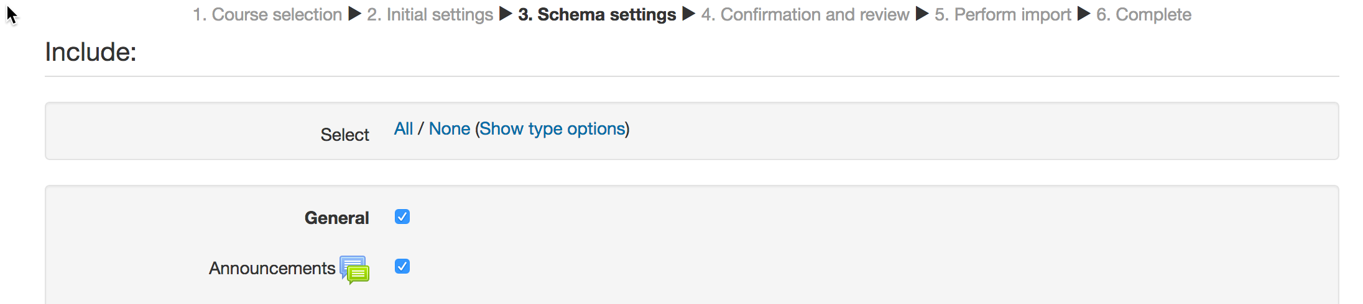Image resolution: width=1363 pixels, height=304 pixels.
Task: Go to step 1 Course selection
Action: point(267,14)
